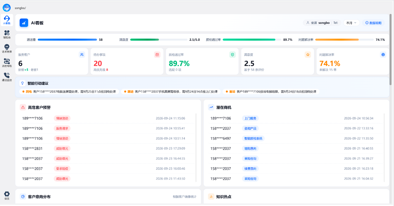Click the 根据客户画像统计 caption

[x=185, y=197]
